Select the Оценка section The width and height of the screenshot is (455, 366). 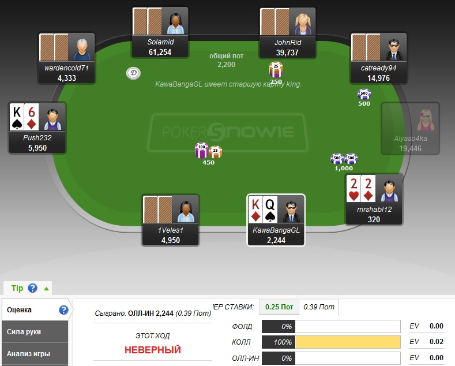pos(35,310)
